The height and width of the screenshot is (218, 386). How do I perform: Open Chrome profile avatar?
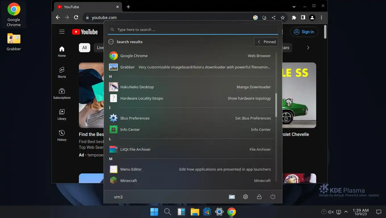312,17
